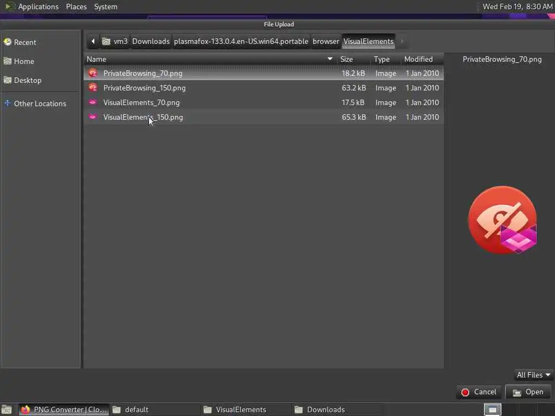
Task: Jump to the Downloads path segment
Action: pyautogui.click(x=151, y=41)
